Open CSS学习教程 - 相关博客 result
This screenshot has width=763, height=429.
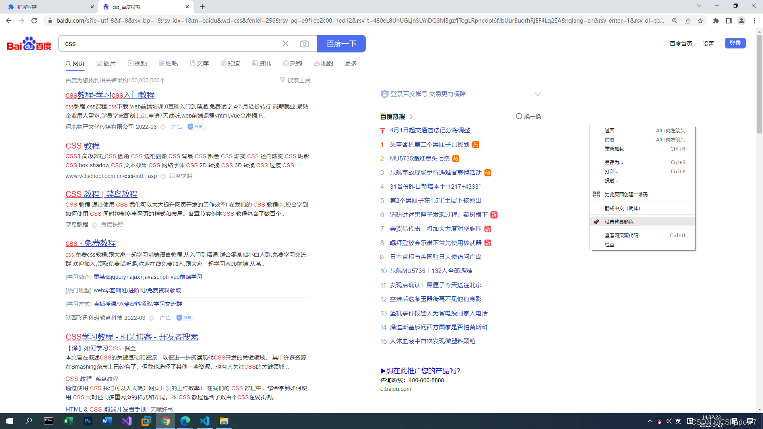point(132,337)
